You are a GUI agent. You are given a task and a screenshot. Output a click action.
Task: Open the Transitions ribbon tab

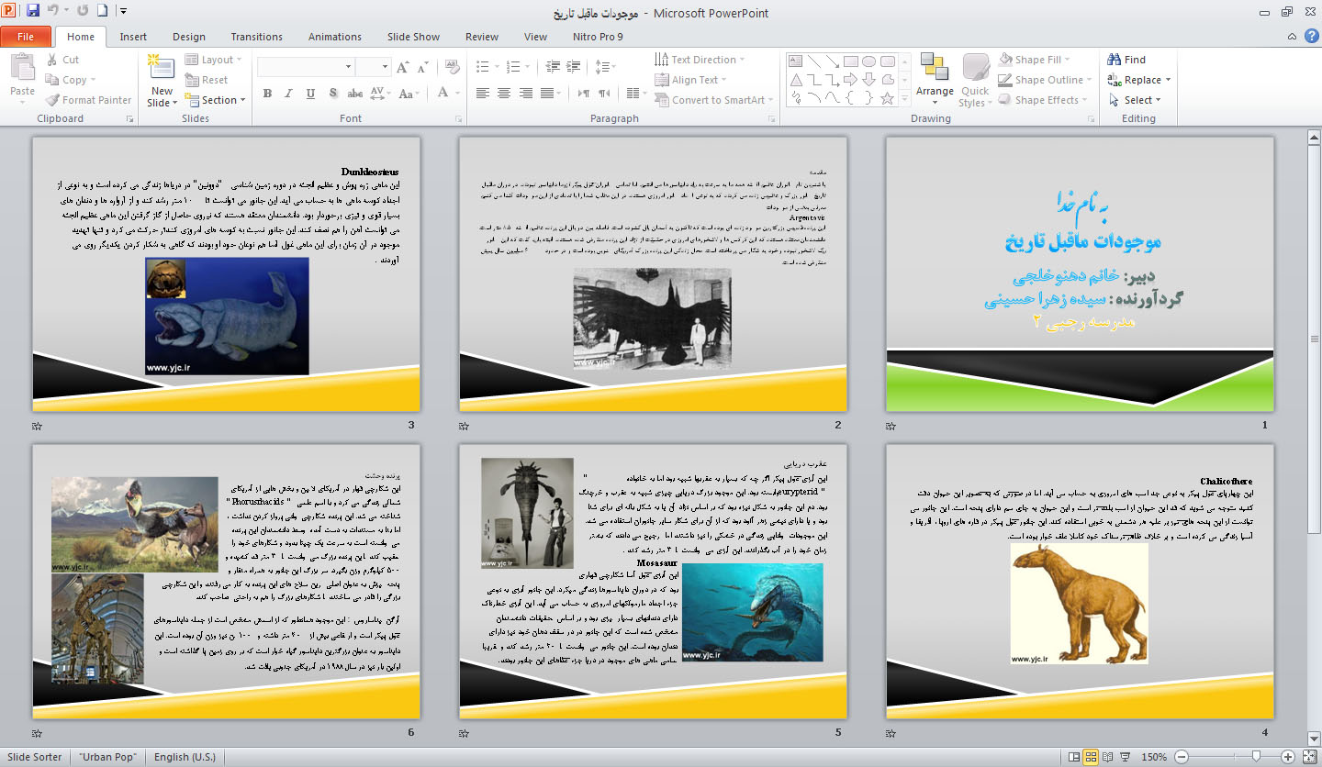256,37
